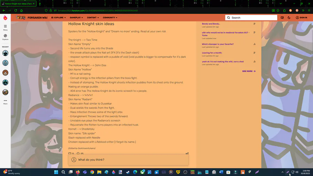Open 'uhh who would we be in medieval forsaken AU?' post
The image size is (313, 176).
pos(226,34)
